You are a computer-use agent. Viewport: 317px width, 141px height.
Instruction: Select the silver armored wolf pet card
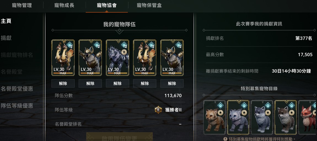point(117,58)
